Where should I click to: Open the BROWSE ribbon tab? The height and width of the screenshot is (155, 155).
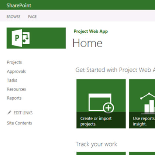point(13,17)
